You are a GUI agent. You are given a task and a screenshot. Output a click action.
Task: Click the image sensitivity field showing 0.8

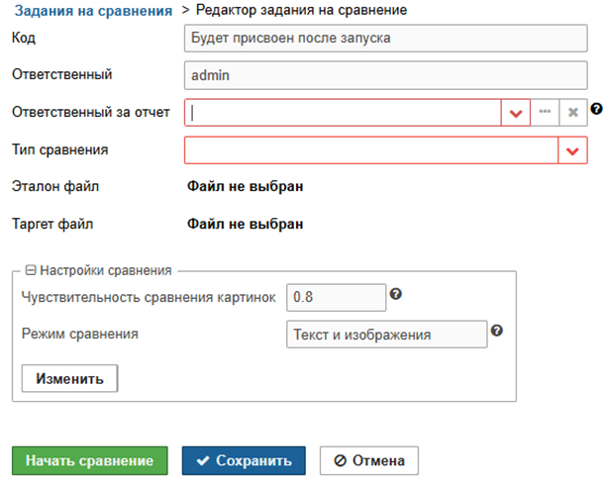(x=336, y=297)
